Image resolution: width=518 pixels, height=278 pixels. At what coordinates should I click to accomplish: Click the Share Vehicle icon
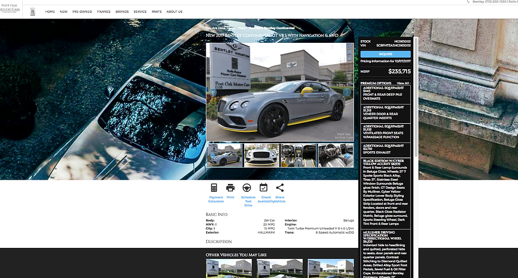pos(280,188)
